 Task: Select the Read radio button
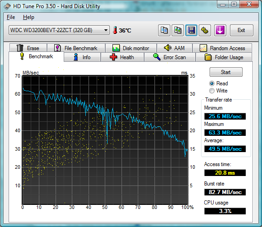coord(212,83)
